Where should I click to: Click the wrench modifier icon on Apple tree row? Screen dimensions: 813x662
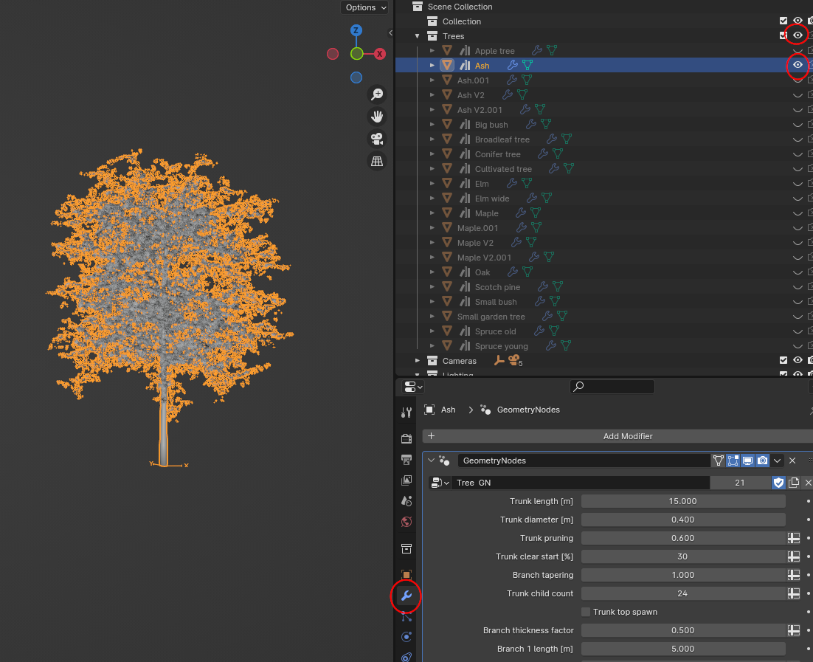click(536, 50)
